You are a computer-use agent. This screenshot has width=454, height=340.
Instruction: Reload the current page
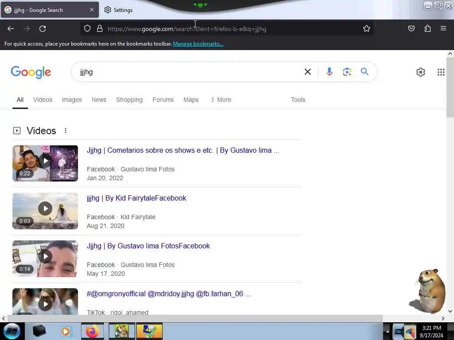[43, 29]
